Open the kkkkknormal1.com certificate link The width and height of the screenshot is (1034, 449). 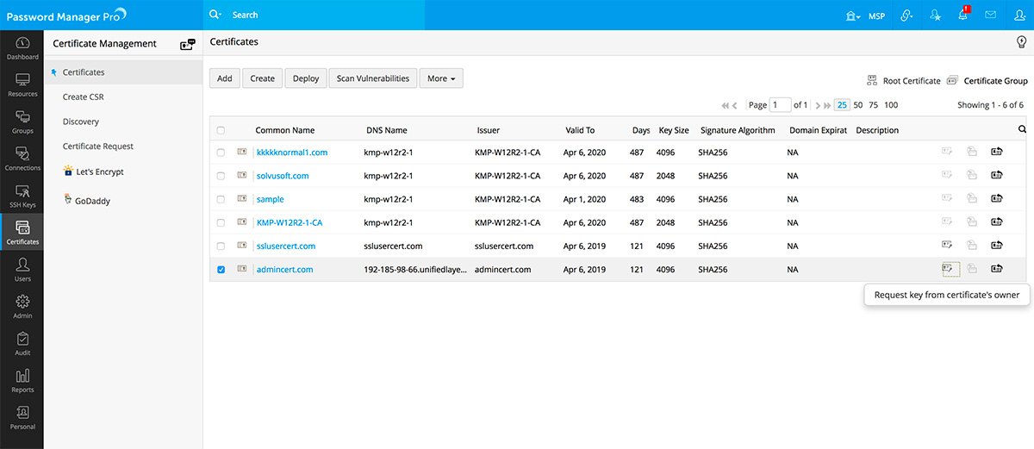291,153
